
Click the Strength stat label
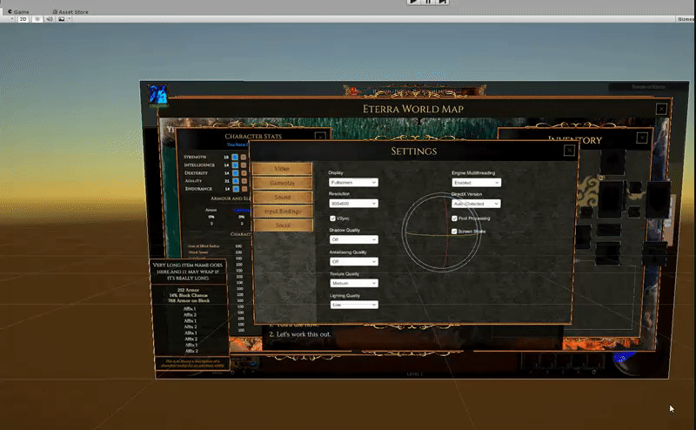pyautogui.click(x=195, y=158)
